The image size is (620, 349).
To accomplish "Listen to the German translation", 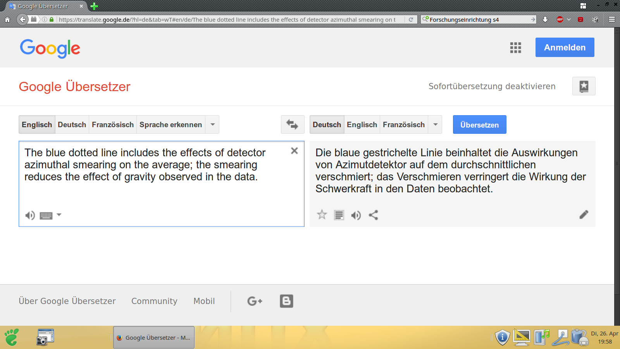I will coord(356,215).
